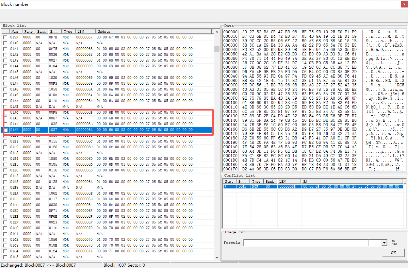
Task: Click block value 0116 in row 01B6
Action: point(53,170)
